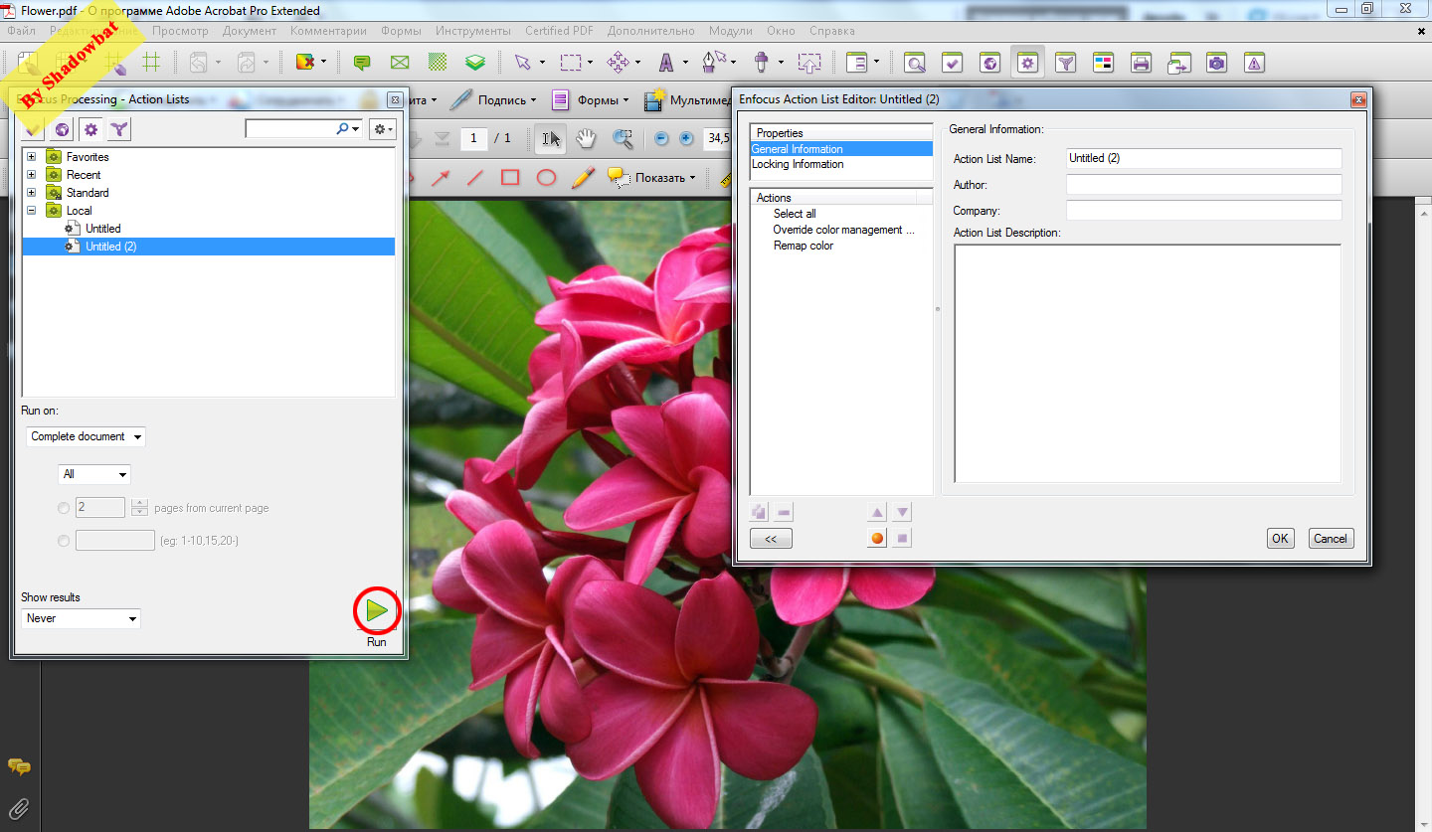This screenshot has height=832, width=1432.
Task: Open the Комментарии menu
Action: tap(328, 31)
